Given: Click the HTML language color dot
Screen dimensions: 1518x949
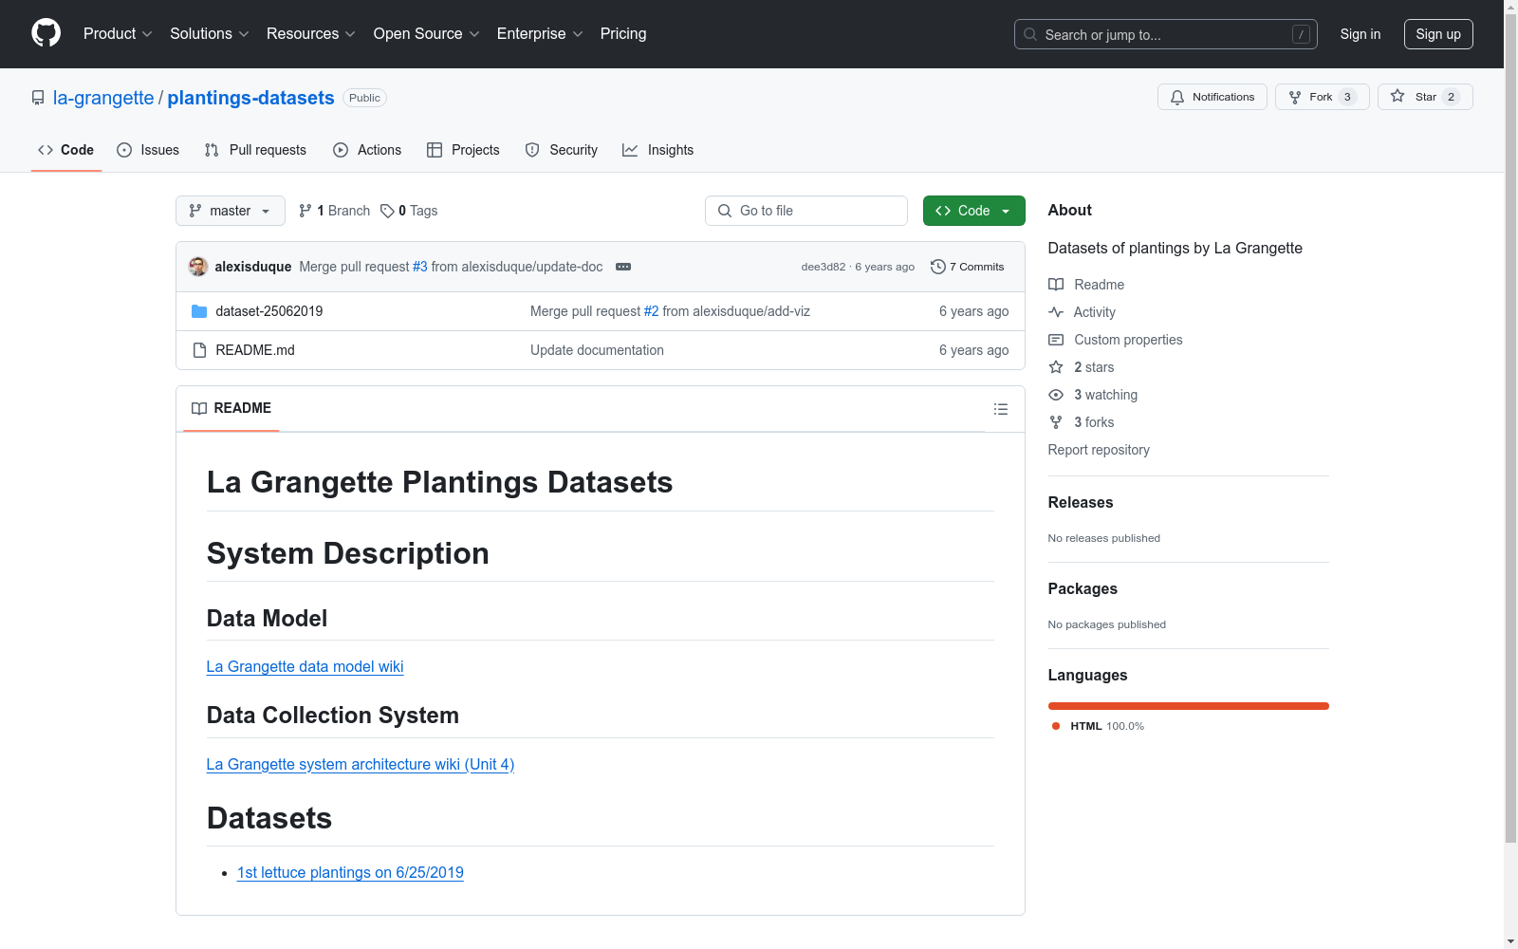Looking at the screenshot, I should (1056, 726).
